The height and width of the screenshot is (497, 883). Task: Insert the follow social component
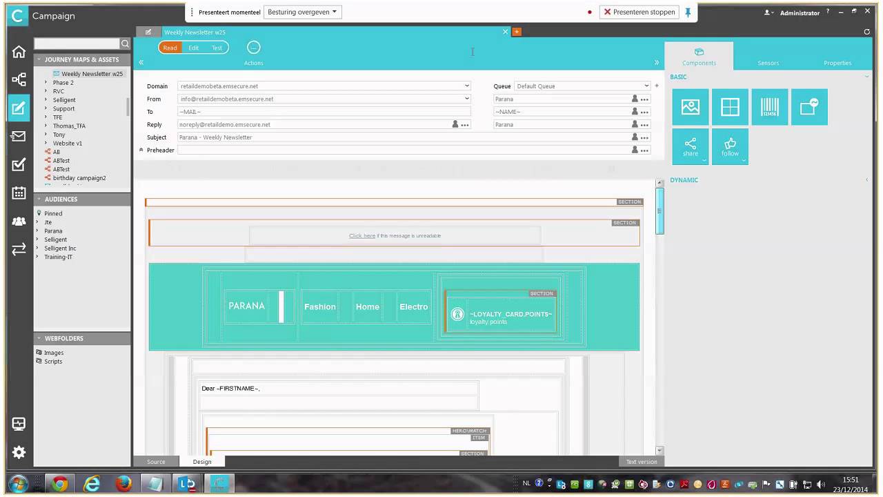(x=730, y=146)
